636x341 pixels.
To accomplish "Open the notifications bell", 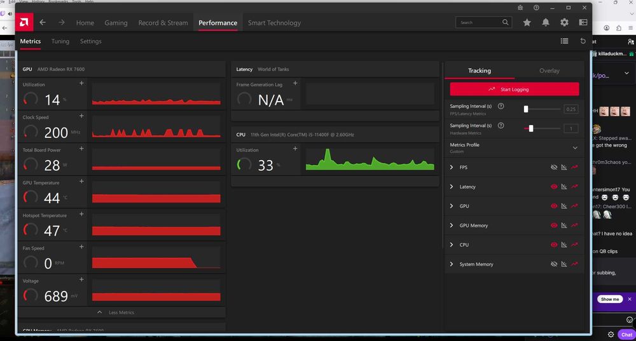I will [x=546, y=23].
